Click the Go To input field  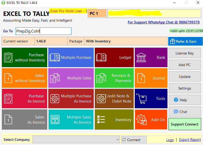pos(44,31)
